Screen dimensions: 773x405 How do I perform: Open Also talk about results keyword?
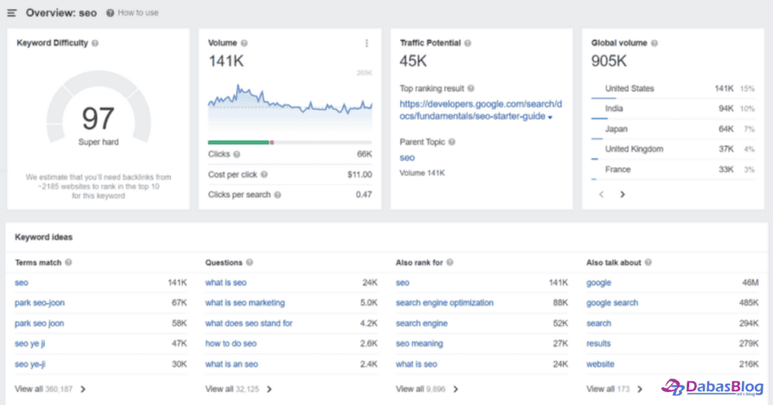(x=599, y=344)
